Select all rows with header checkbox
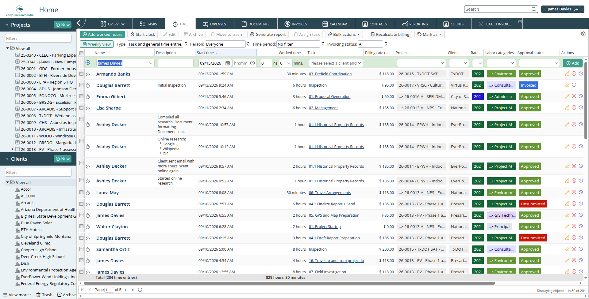Image resolution: width=589 pixels, height=299 pixels. (x=82, y=53)
